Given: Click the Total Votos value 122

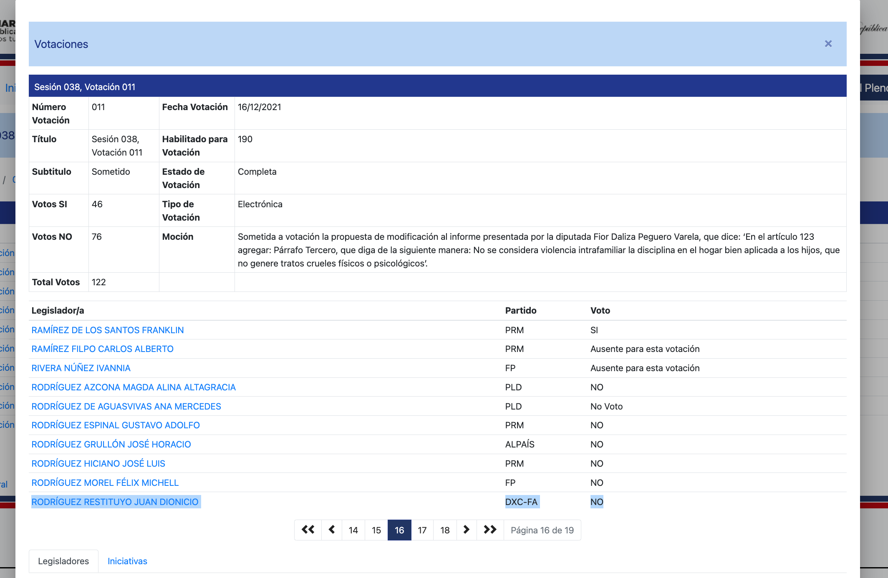Looking at the screenshot, I should 99,282.
